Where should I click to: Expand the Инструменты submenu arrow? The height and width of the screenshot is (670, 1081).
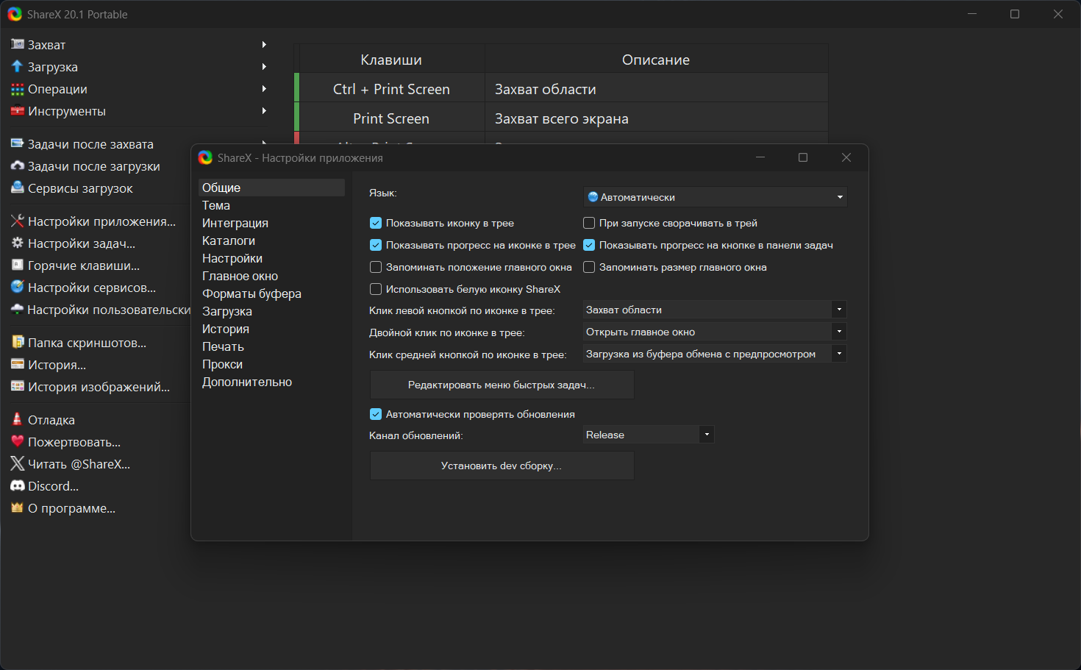tap(264, 111)
